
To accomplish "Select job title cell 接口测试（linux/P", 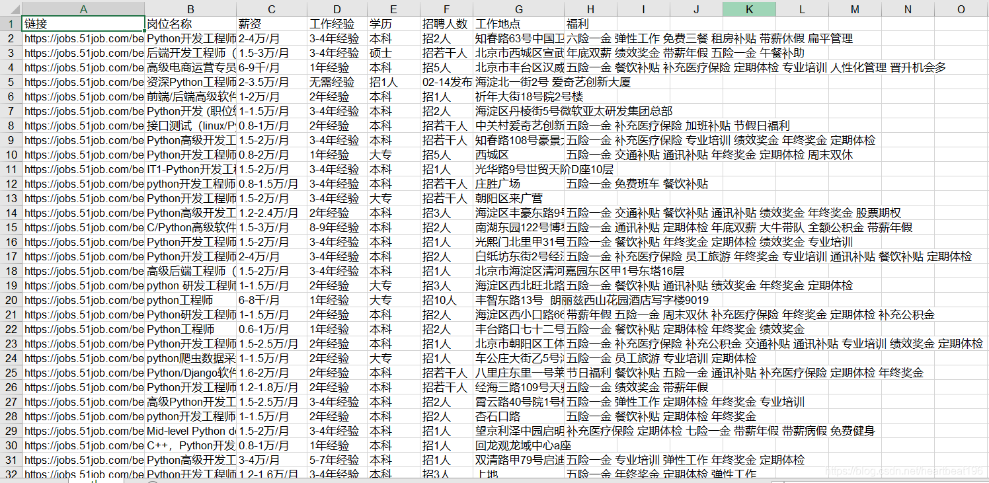I will 190,126.
